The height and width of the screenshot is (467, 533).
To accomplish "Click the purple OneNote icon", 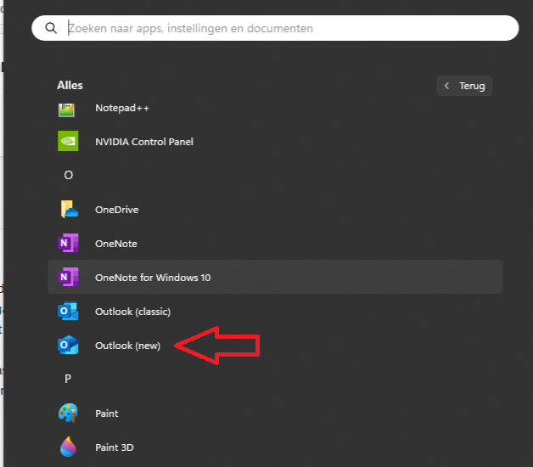I will [68, 243].
